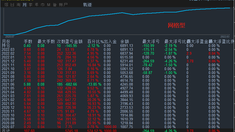Select the 持仓 position row
This screenshot has width=235, height=132.
coord(6,46)
